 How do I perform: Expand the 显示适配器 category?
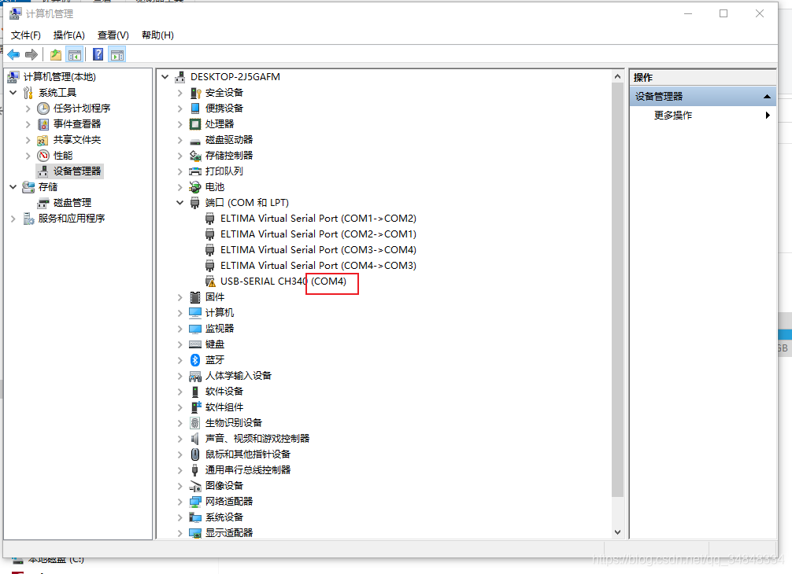tap(179, 532)
